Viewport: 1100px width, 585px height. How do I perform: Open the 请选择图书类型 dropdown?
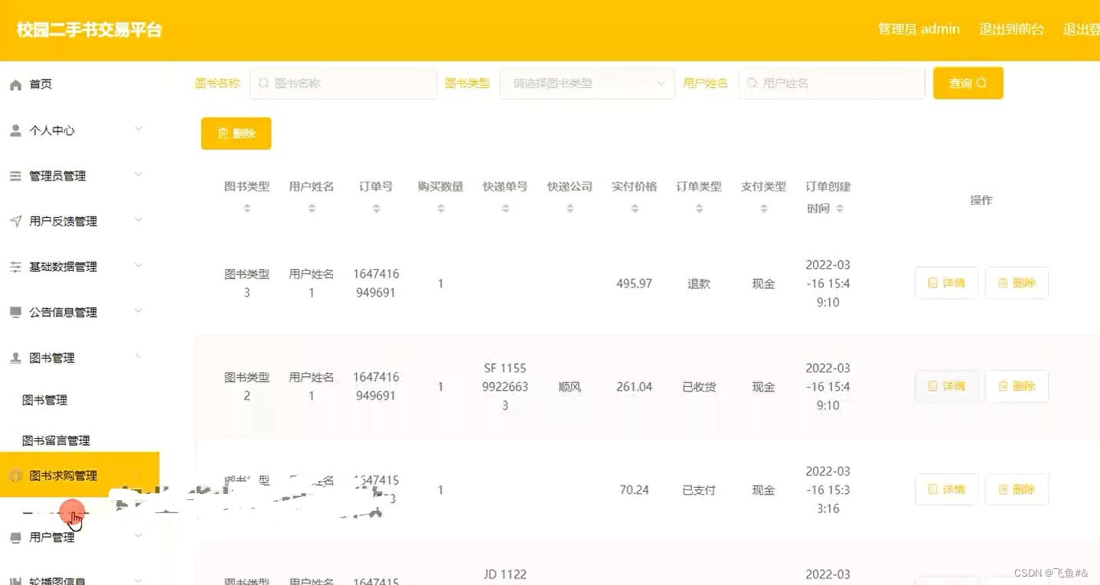point(586,83)
